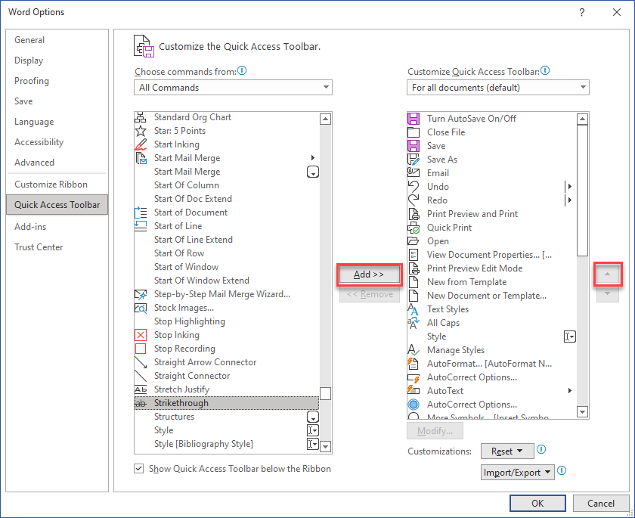Viewport: 635px width, 518px height.
Task: Click the Save As icon
Action: pos(414,160)
